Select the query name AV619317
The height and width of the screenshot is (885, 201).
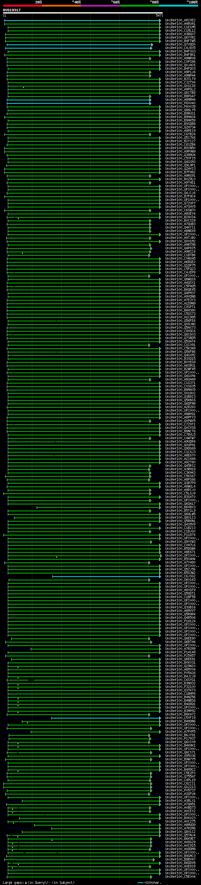click(x=12, y=10)
